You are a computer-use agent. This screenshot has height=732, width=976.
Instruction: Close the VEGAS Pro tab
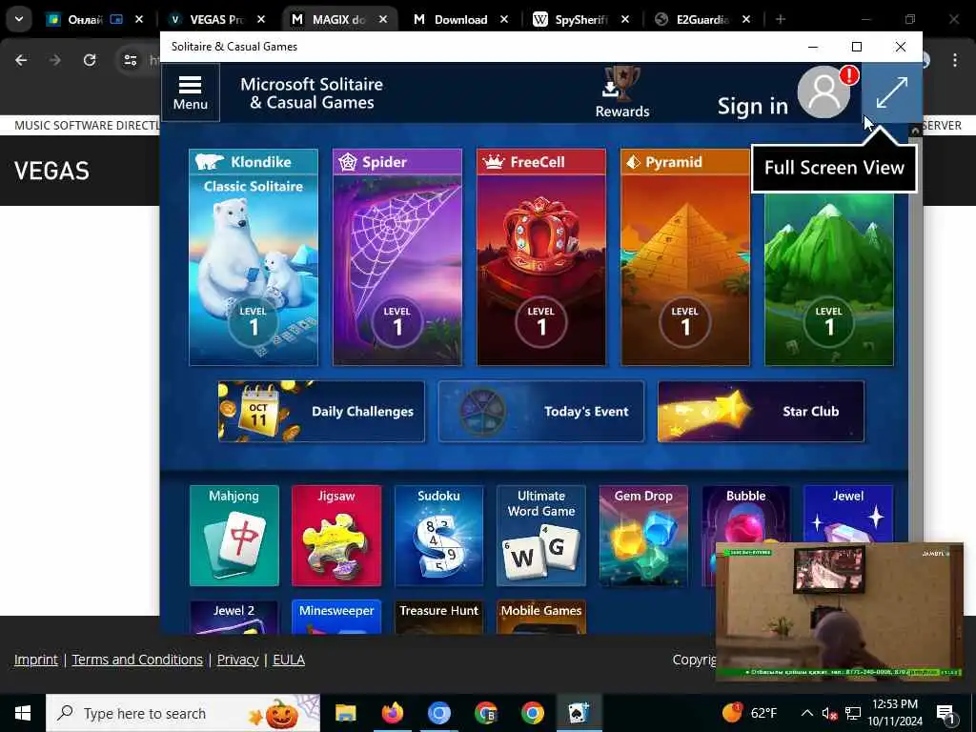261,19
